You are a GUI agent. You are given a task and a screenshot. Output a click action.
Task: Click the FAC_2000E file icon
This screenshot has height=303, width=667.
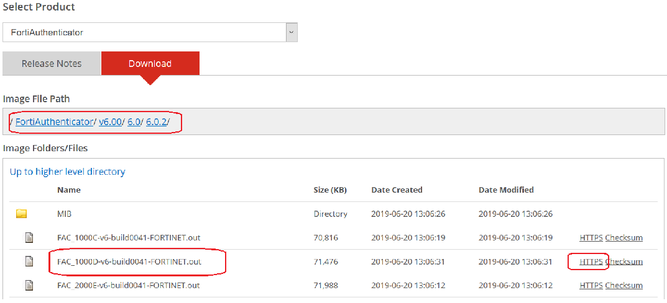click(x=29, y=285)
